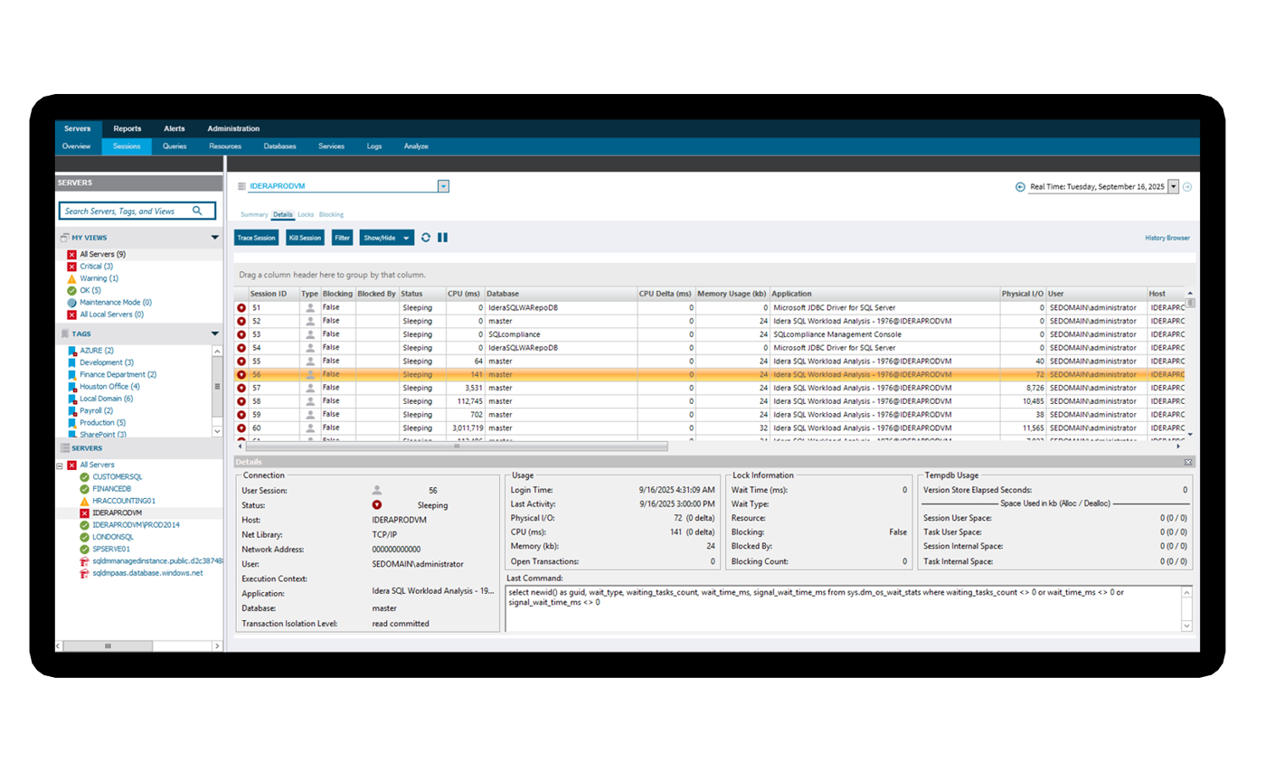Click the user icon in Connection details
1266x771 pixels.
(x=376, y=490)
